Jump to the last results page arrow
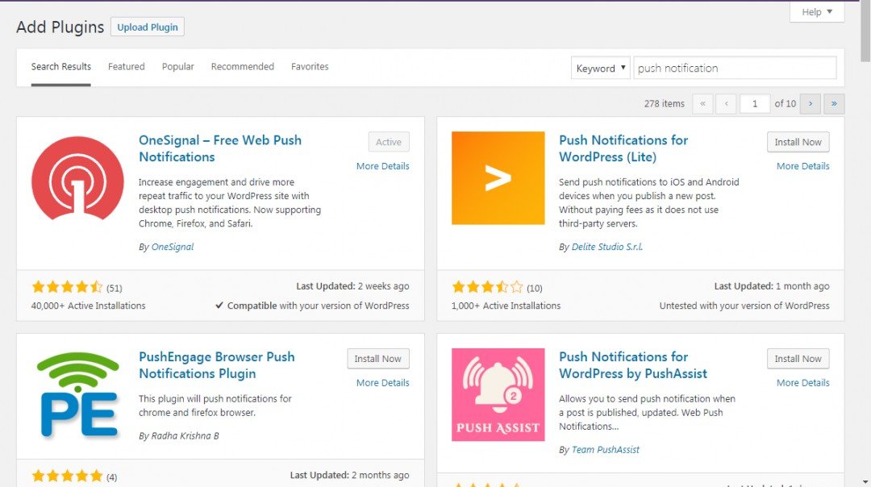 point(834,104)
